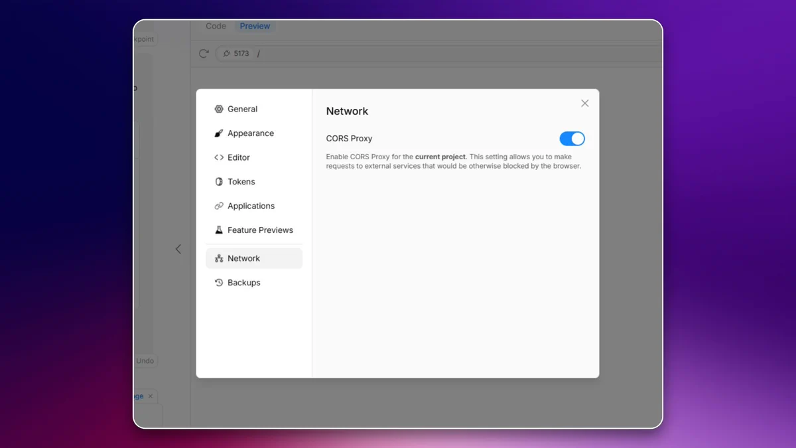Image resolution: width=796 pixels, height=448 pixels.
Task: Open the Tokens settings section
Action: (254, 182)
